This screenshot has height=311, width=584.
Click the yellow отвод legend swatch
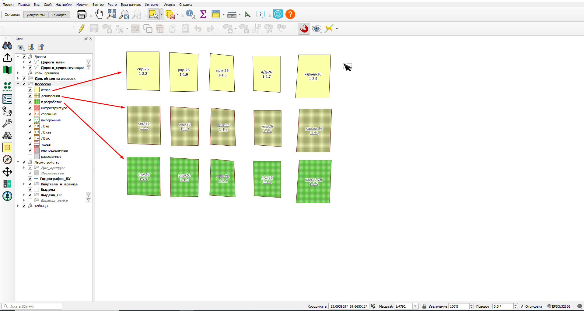(37, 90)
